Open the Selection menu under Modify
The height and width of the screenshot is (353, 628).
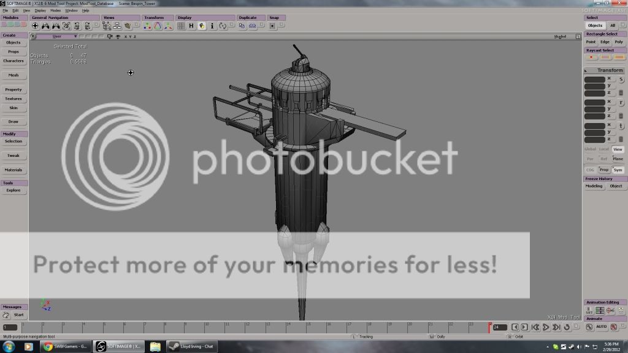pos(13,142)
